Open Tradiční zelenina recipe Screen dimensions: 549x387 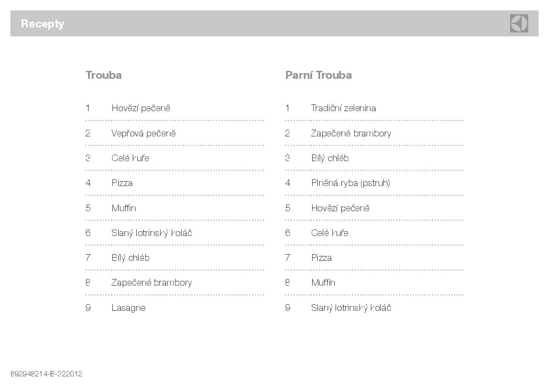[x=343, y=108]
